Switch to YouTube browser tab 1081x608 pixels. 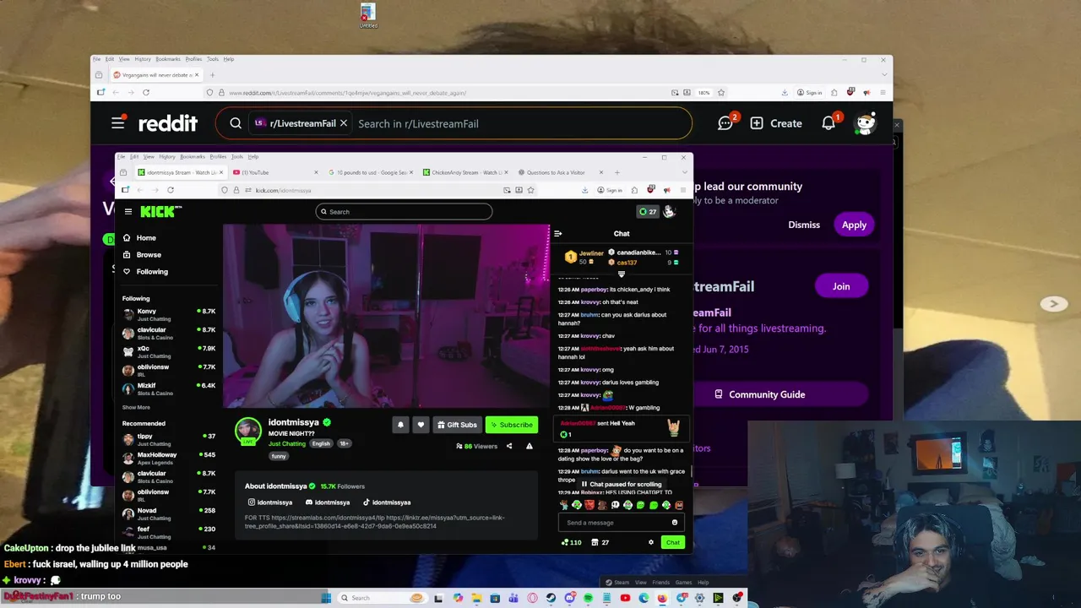274,172
